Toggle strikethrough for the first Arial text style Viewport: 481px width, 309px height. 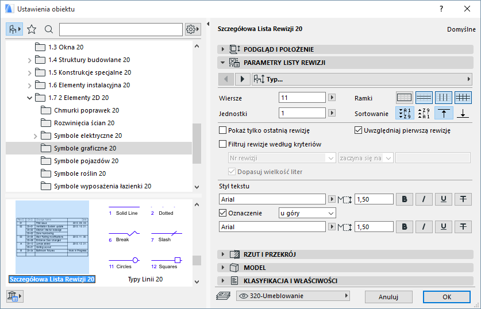[x=463, y=199]
